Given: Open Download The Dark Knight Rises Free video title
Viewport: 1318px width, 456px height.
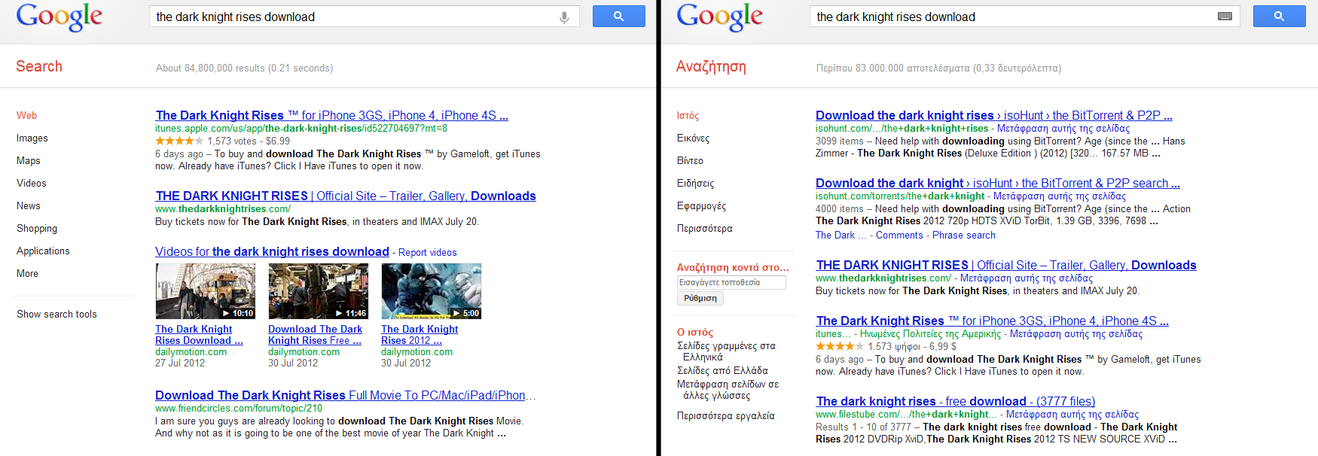Looking at the screenshot, I should pyautogui.click(x=315, y=335).
